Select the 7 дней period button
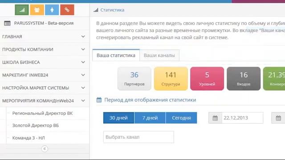Viewport: 285px width, 160px height. [150, 118]
